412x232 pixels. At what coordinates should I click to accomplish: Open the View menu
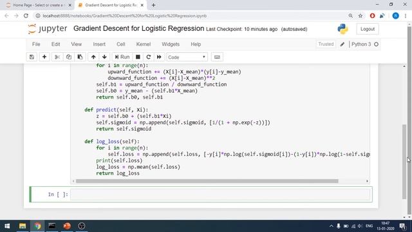(76, 44)
